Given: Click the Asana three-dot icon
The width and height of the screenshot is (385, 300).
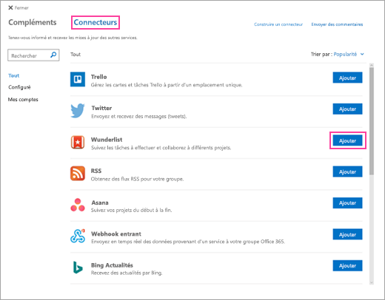Looking at the screenshot, I should [x=78, y=205].
